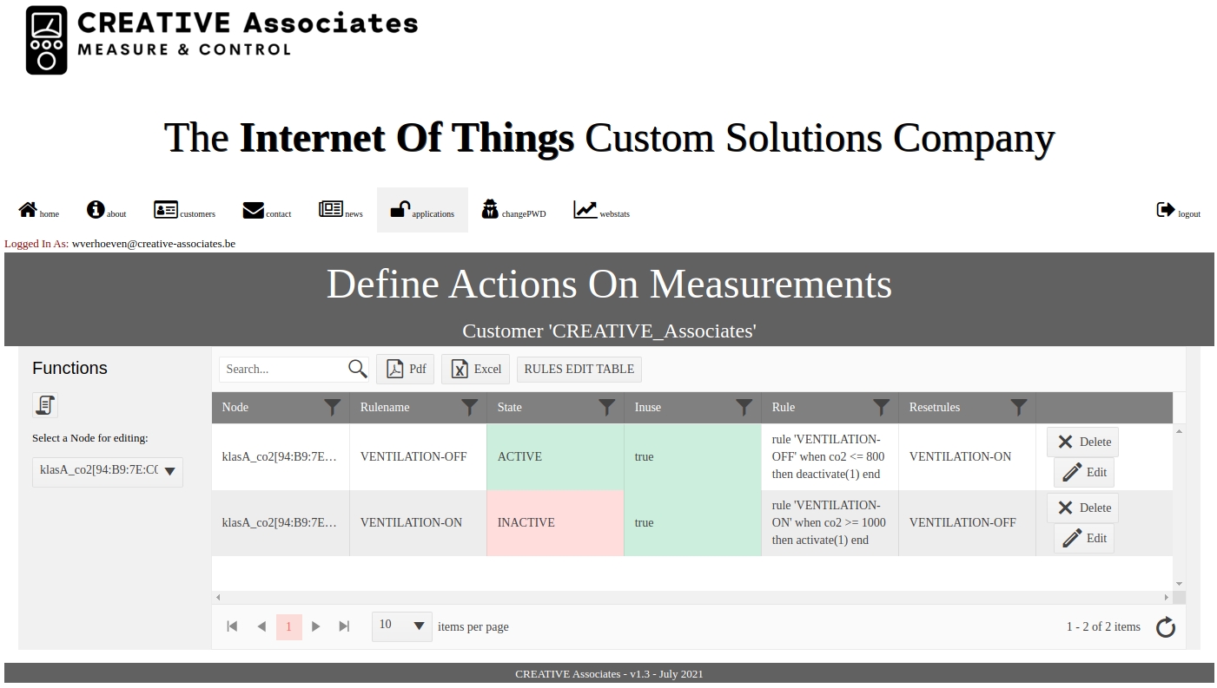Open the State column filter
This screenshot has width=1217, height=688.
click(606, 407)
